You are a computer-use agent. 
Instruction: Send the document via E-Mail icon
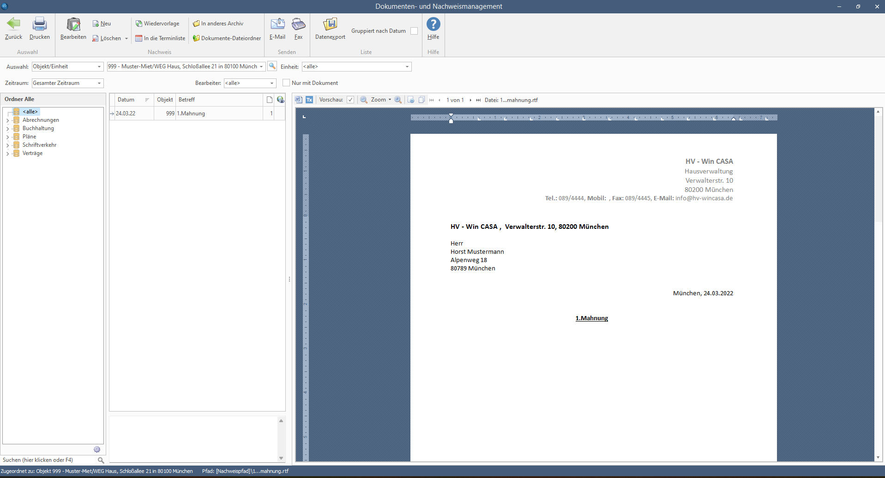277,24
